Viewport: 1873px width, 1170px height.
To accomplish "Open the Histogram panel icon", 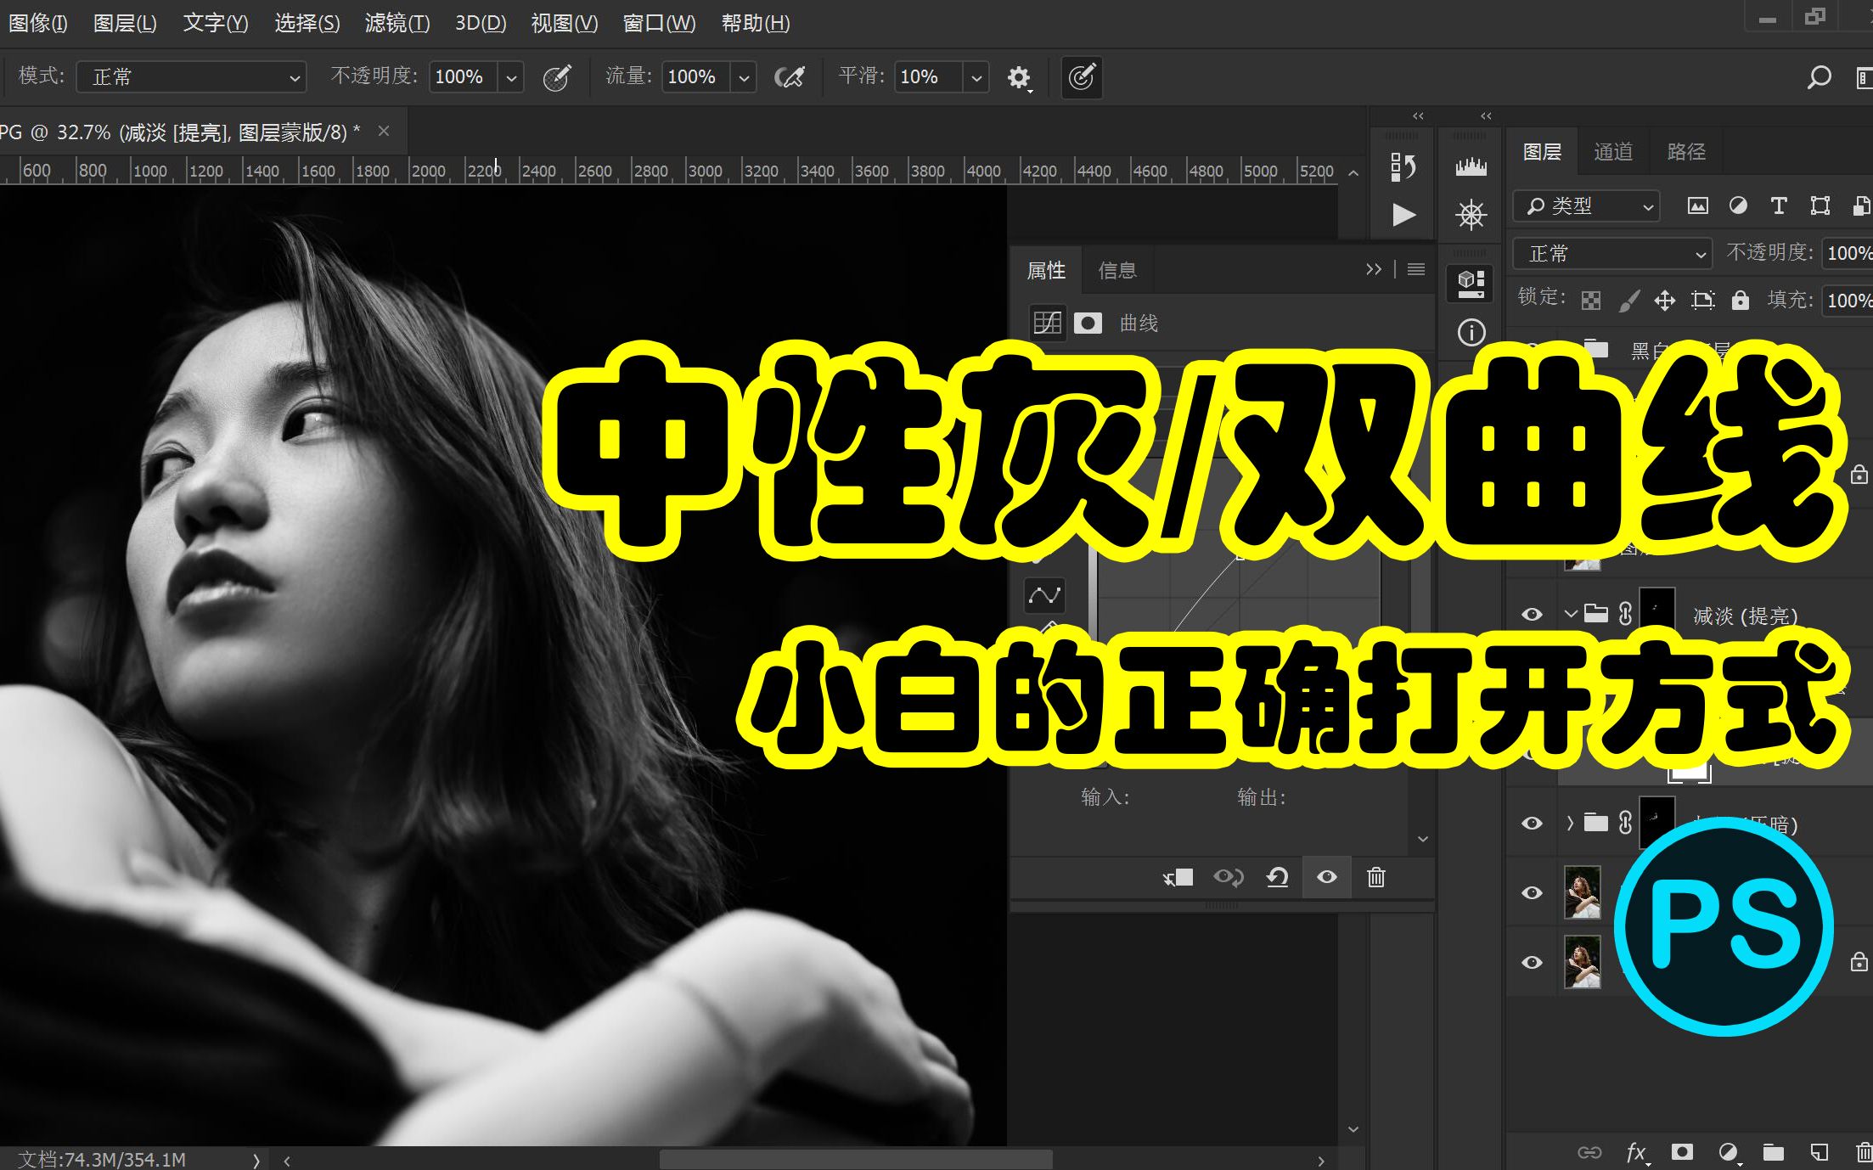I will point(1471,166).
